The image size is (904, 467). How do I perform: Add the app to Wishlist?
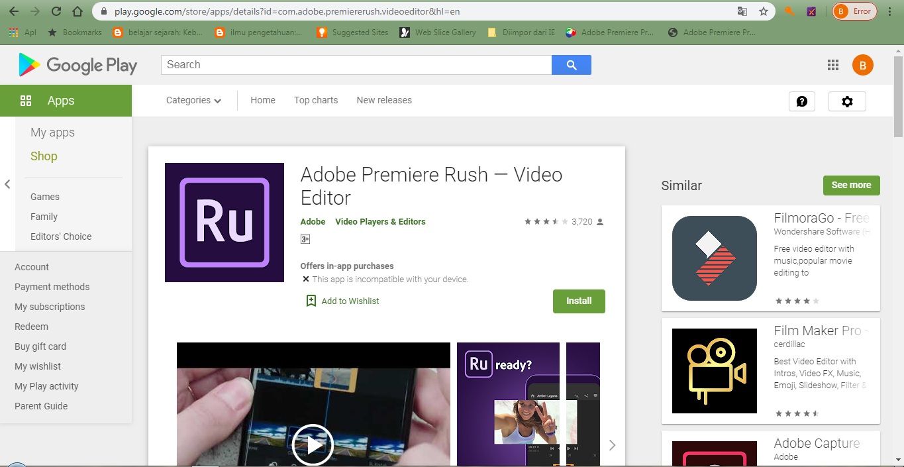point(342,301)
